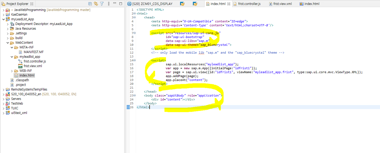This screenshot has height=153, width=380.
Task: Select the TLKC project label
Action: click(x=15, y=108)
